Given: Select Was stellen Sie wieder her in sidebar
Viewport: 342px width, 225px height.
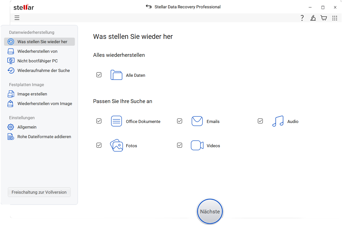Looking at the screenshot, I should pyautogui.click(x=39, y=42).
